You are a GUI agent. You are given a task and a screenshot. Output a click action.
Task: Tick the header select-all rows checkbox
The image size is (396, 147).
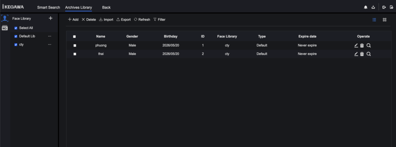(75, 37)
